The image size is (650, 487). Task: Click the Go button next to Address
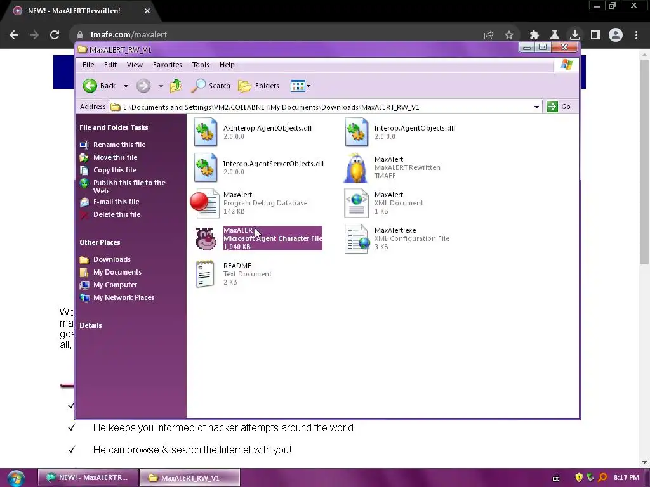click(559, 107)
